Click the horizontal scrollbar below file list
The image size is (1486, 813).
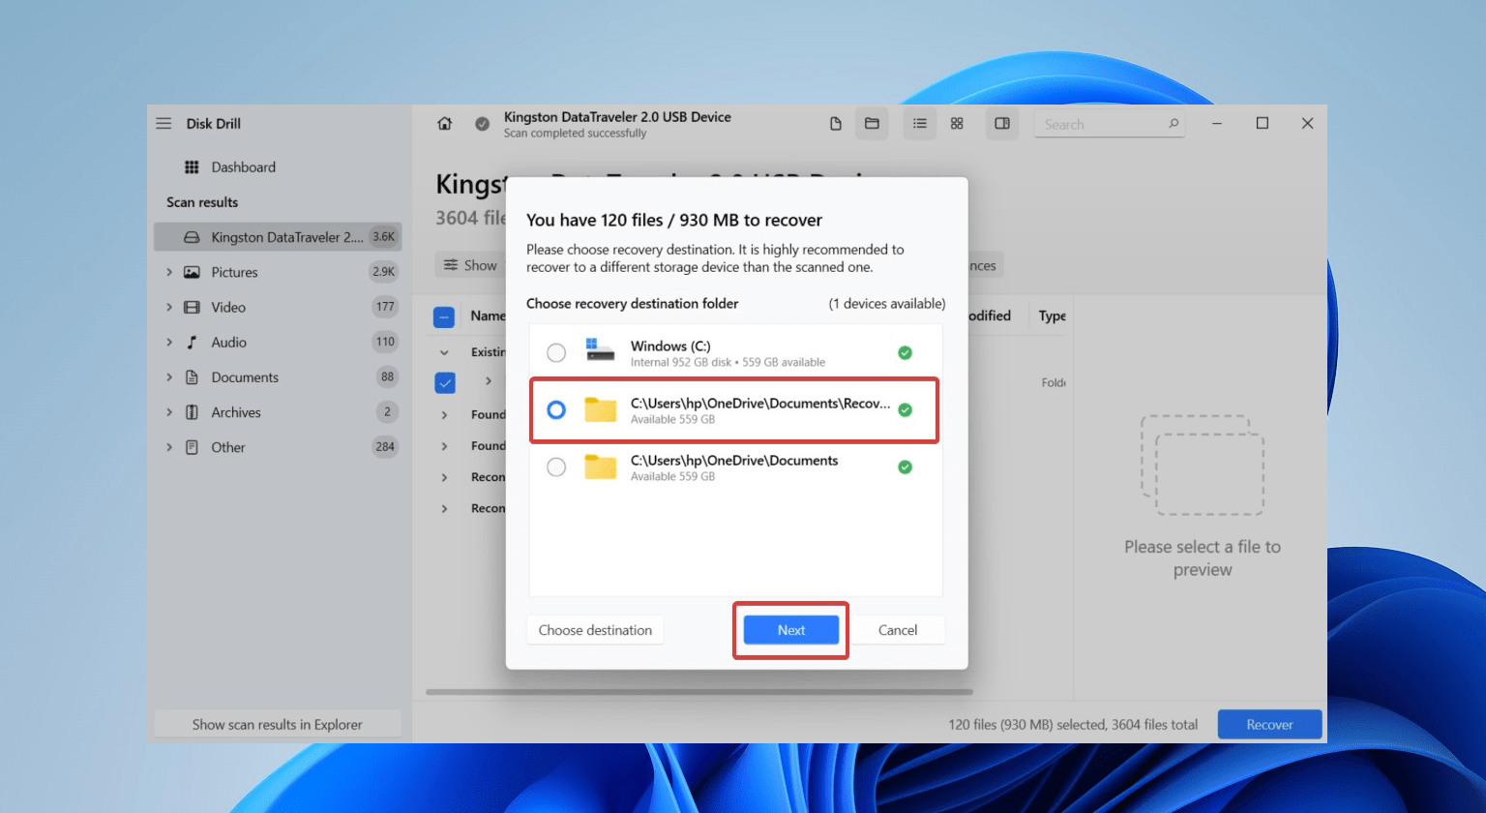[x=699, y=692]
